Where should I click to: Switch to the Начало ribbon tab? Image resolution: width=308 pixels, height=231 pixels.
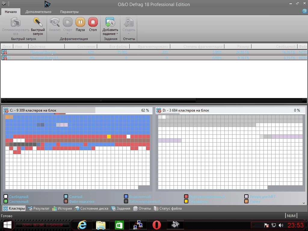(11, 12)
